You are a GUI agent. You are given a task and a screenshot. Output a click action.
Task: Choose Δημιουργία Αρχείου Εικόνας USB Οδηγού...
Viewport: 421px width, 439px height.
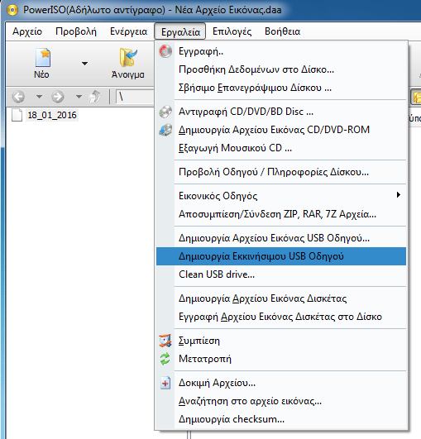(x=281, y=238)
